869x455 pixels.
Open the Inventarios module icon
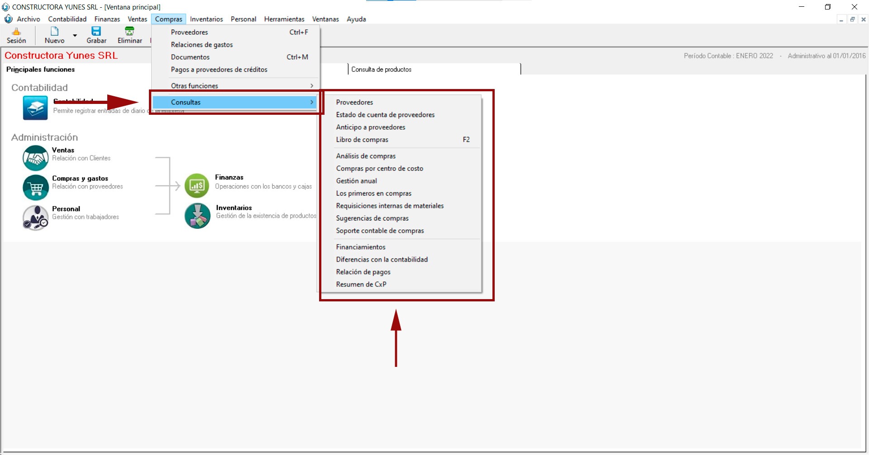pyautogui.click(x=197, y=216)
